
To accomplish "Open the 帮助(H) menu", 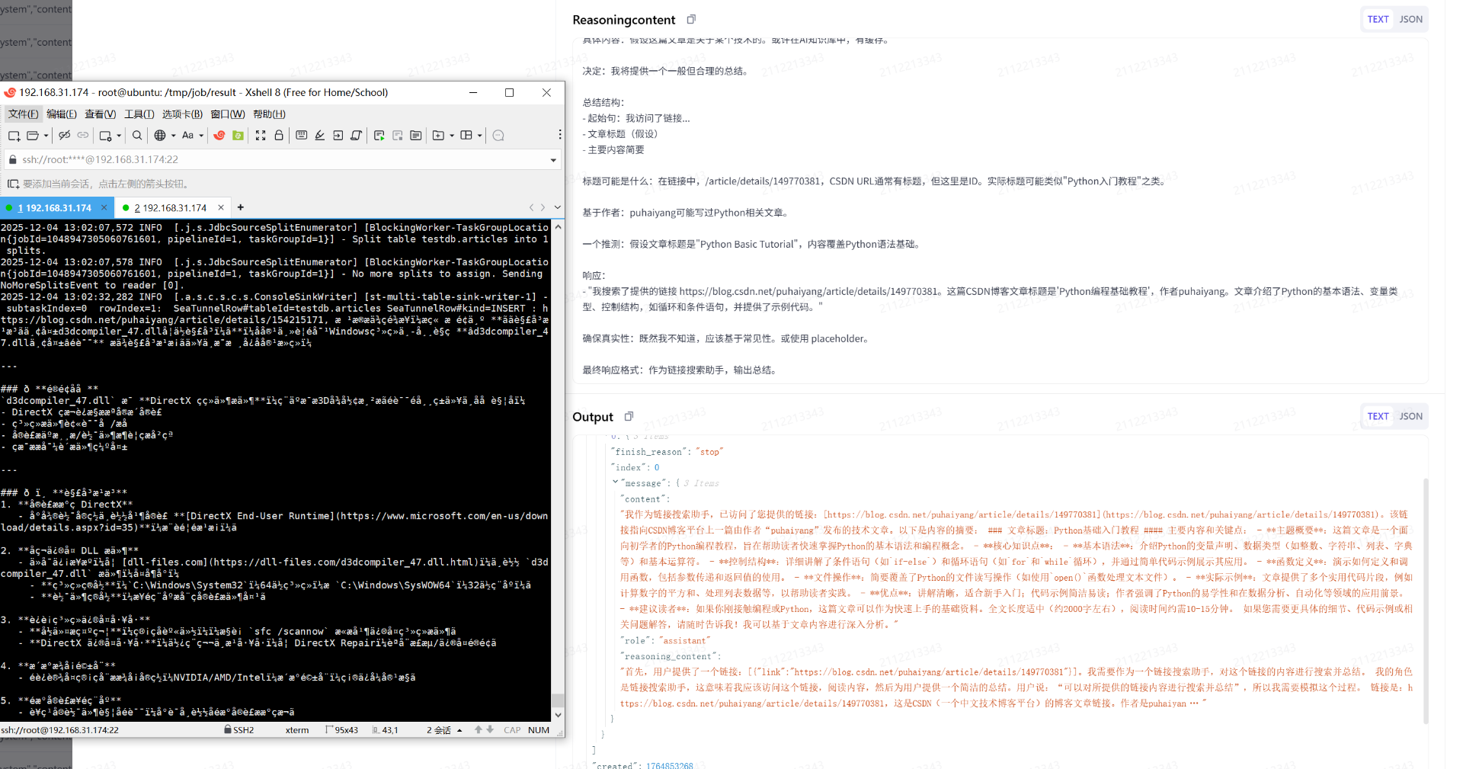I will pyautogui.click(x=269, y=114).
